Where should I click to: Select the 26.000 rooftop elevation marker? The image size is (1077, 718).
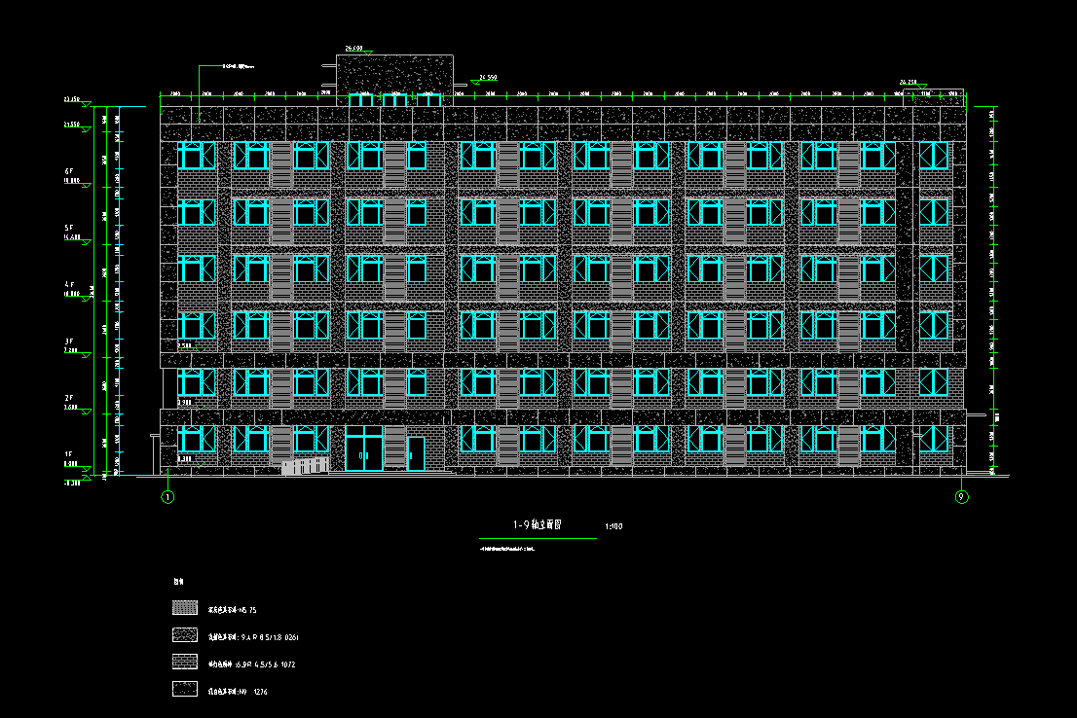353,48
